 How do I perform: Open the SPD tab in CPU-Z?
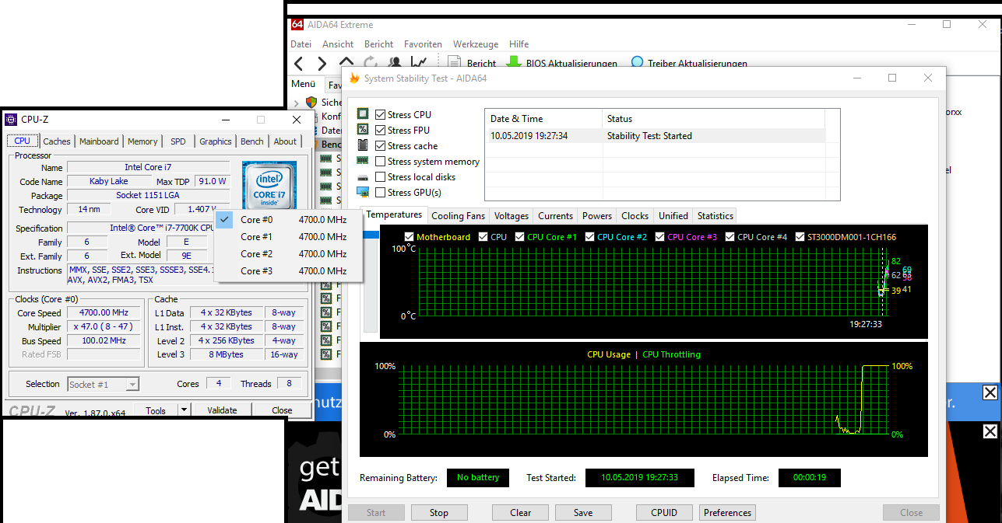point(178,141)
